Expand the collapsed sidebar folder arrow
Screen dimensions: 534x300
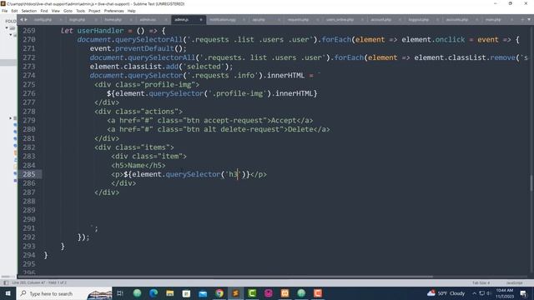tap(10, 118)
